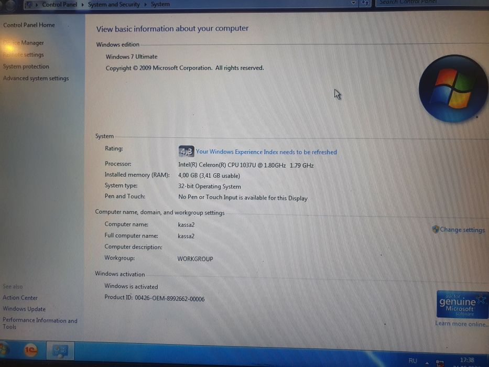
Task: Click the No Pen or Touch Input text
Action: 243,198
